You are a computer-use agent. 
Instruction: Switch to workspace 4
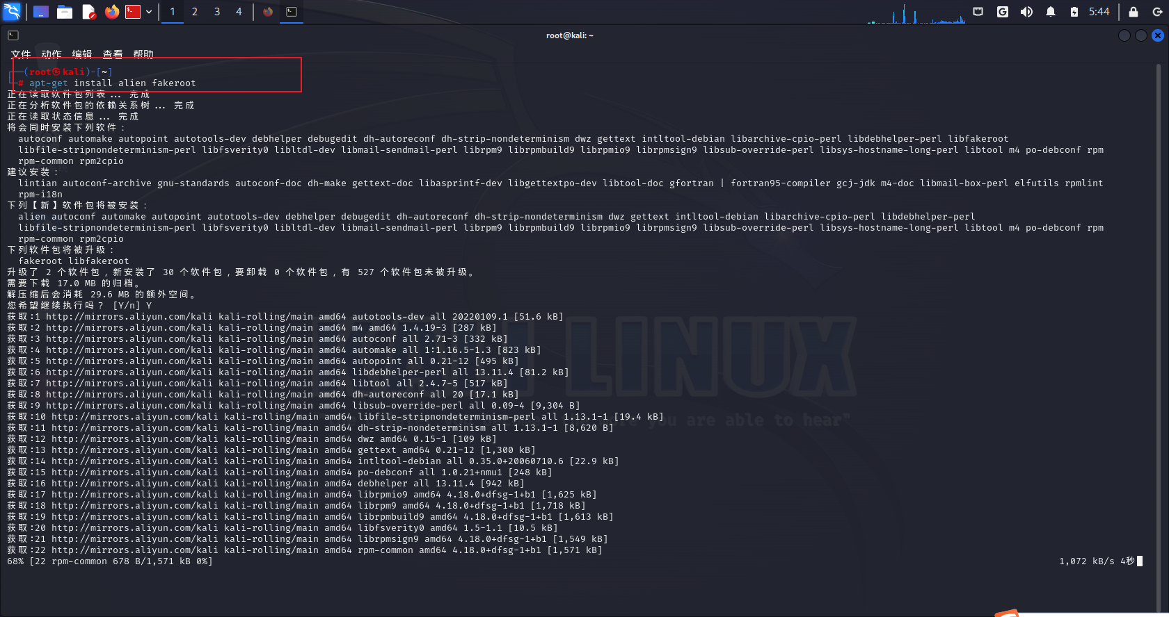(239, 12)
